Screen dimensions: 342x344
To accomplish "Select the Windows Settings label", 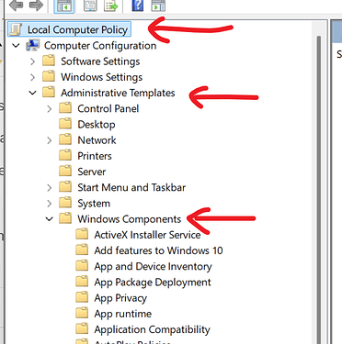I will click(101, 77).
